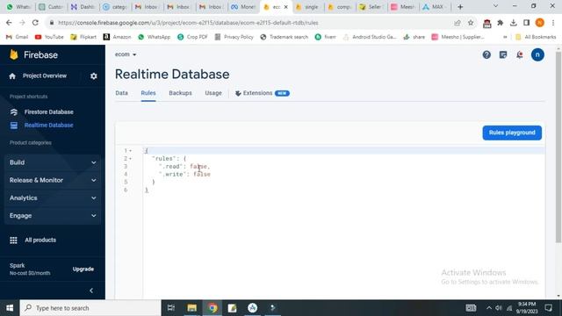The height and width of the screenshot is (316, 562).
Task: Open All Bookmarks folder
Action: 536,37
